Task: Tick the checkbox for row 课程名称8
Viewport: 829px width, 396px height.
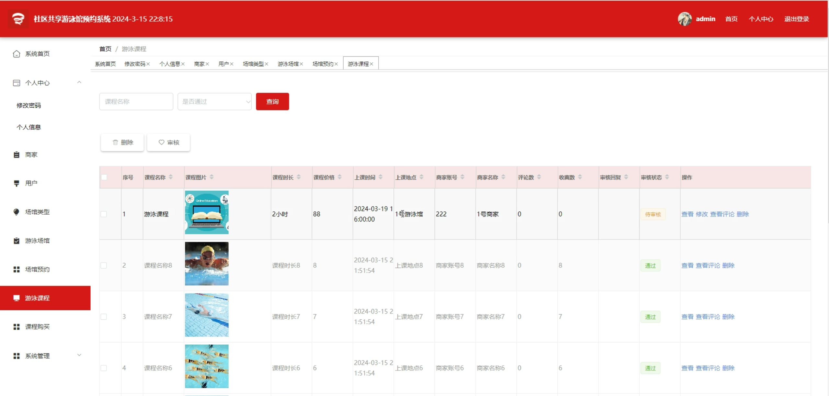Action: (x=104, y=265)
